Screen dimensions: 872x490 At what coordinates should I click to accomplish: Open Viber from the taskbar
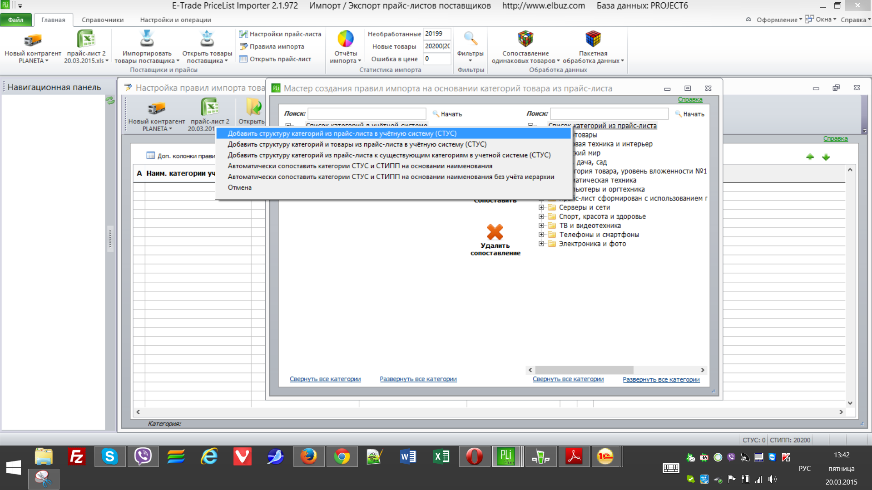click(x=143, y=456)
